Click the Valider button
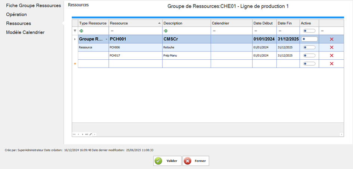Image resolution: width=353 pixels, height=169 pixels. tap(167, 161)
